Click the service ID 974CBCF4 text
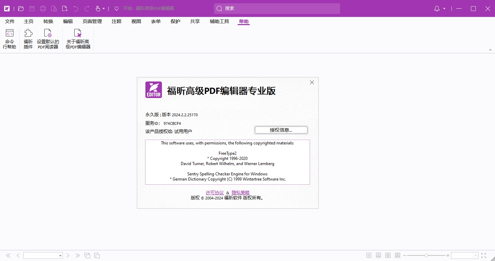The image size is (495, 261). click(x=172, y=123)
